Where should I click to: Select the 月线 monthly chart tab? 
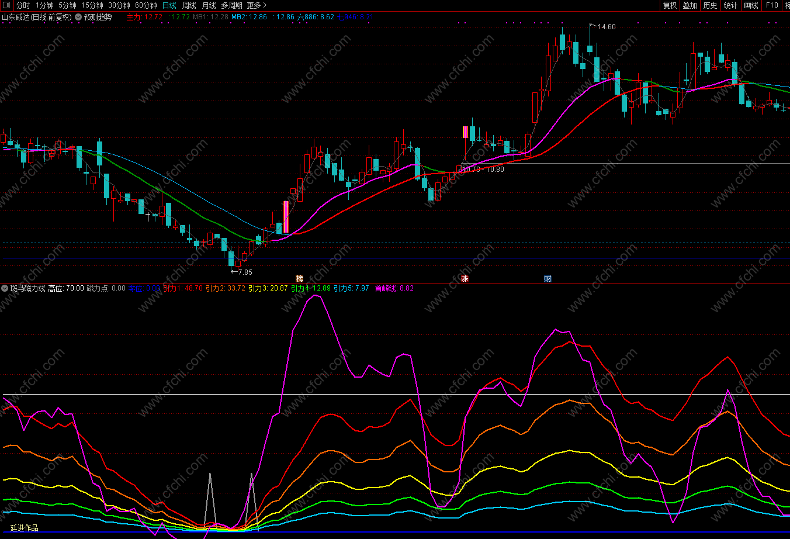pos(209,5)
